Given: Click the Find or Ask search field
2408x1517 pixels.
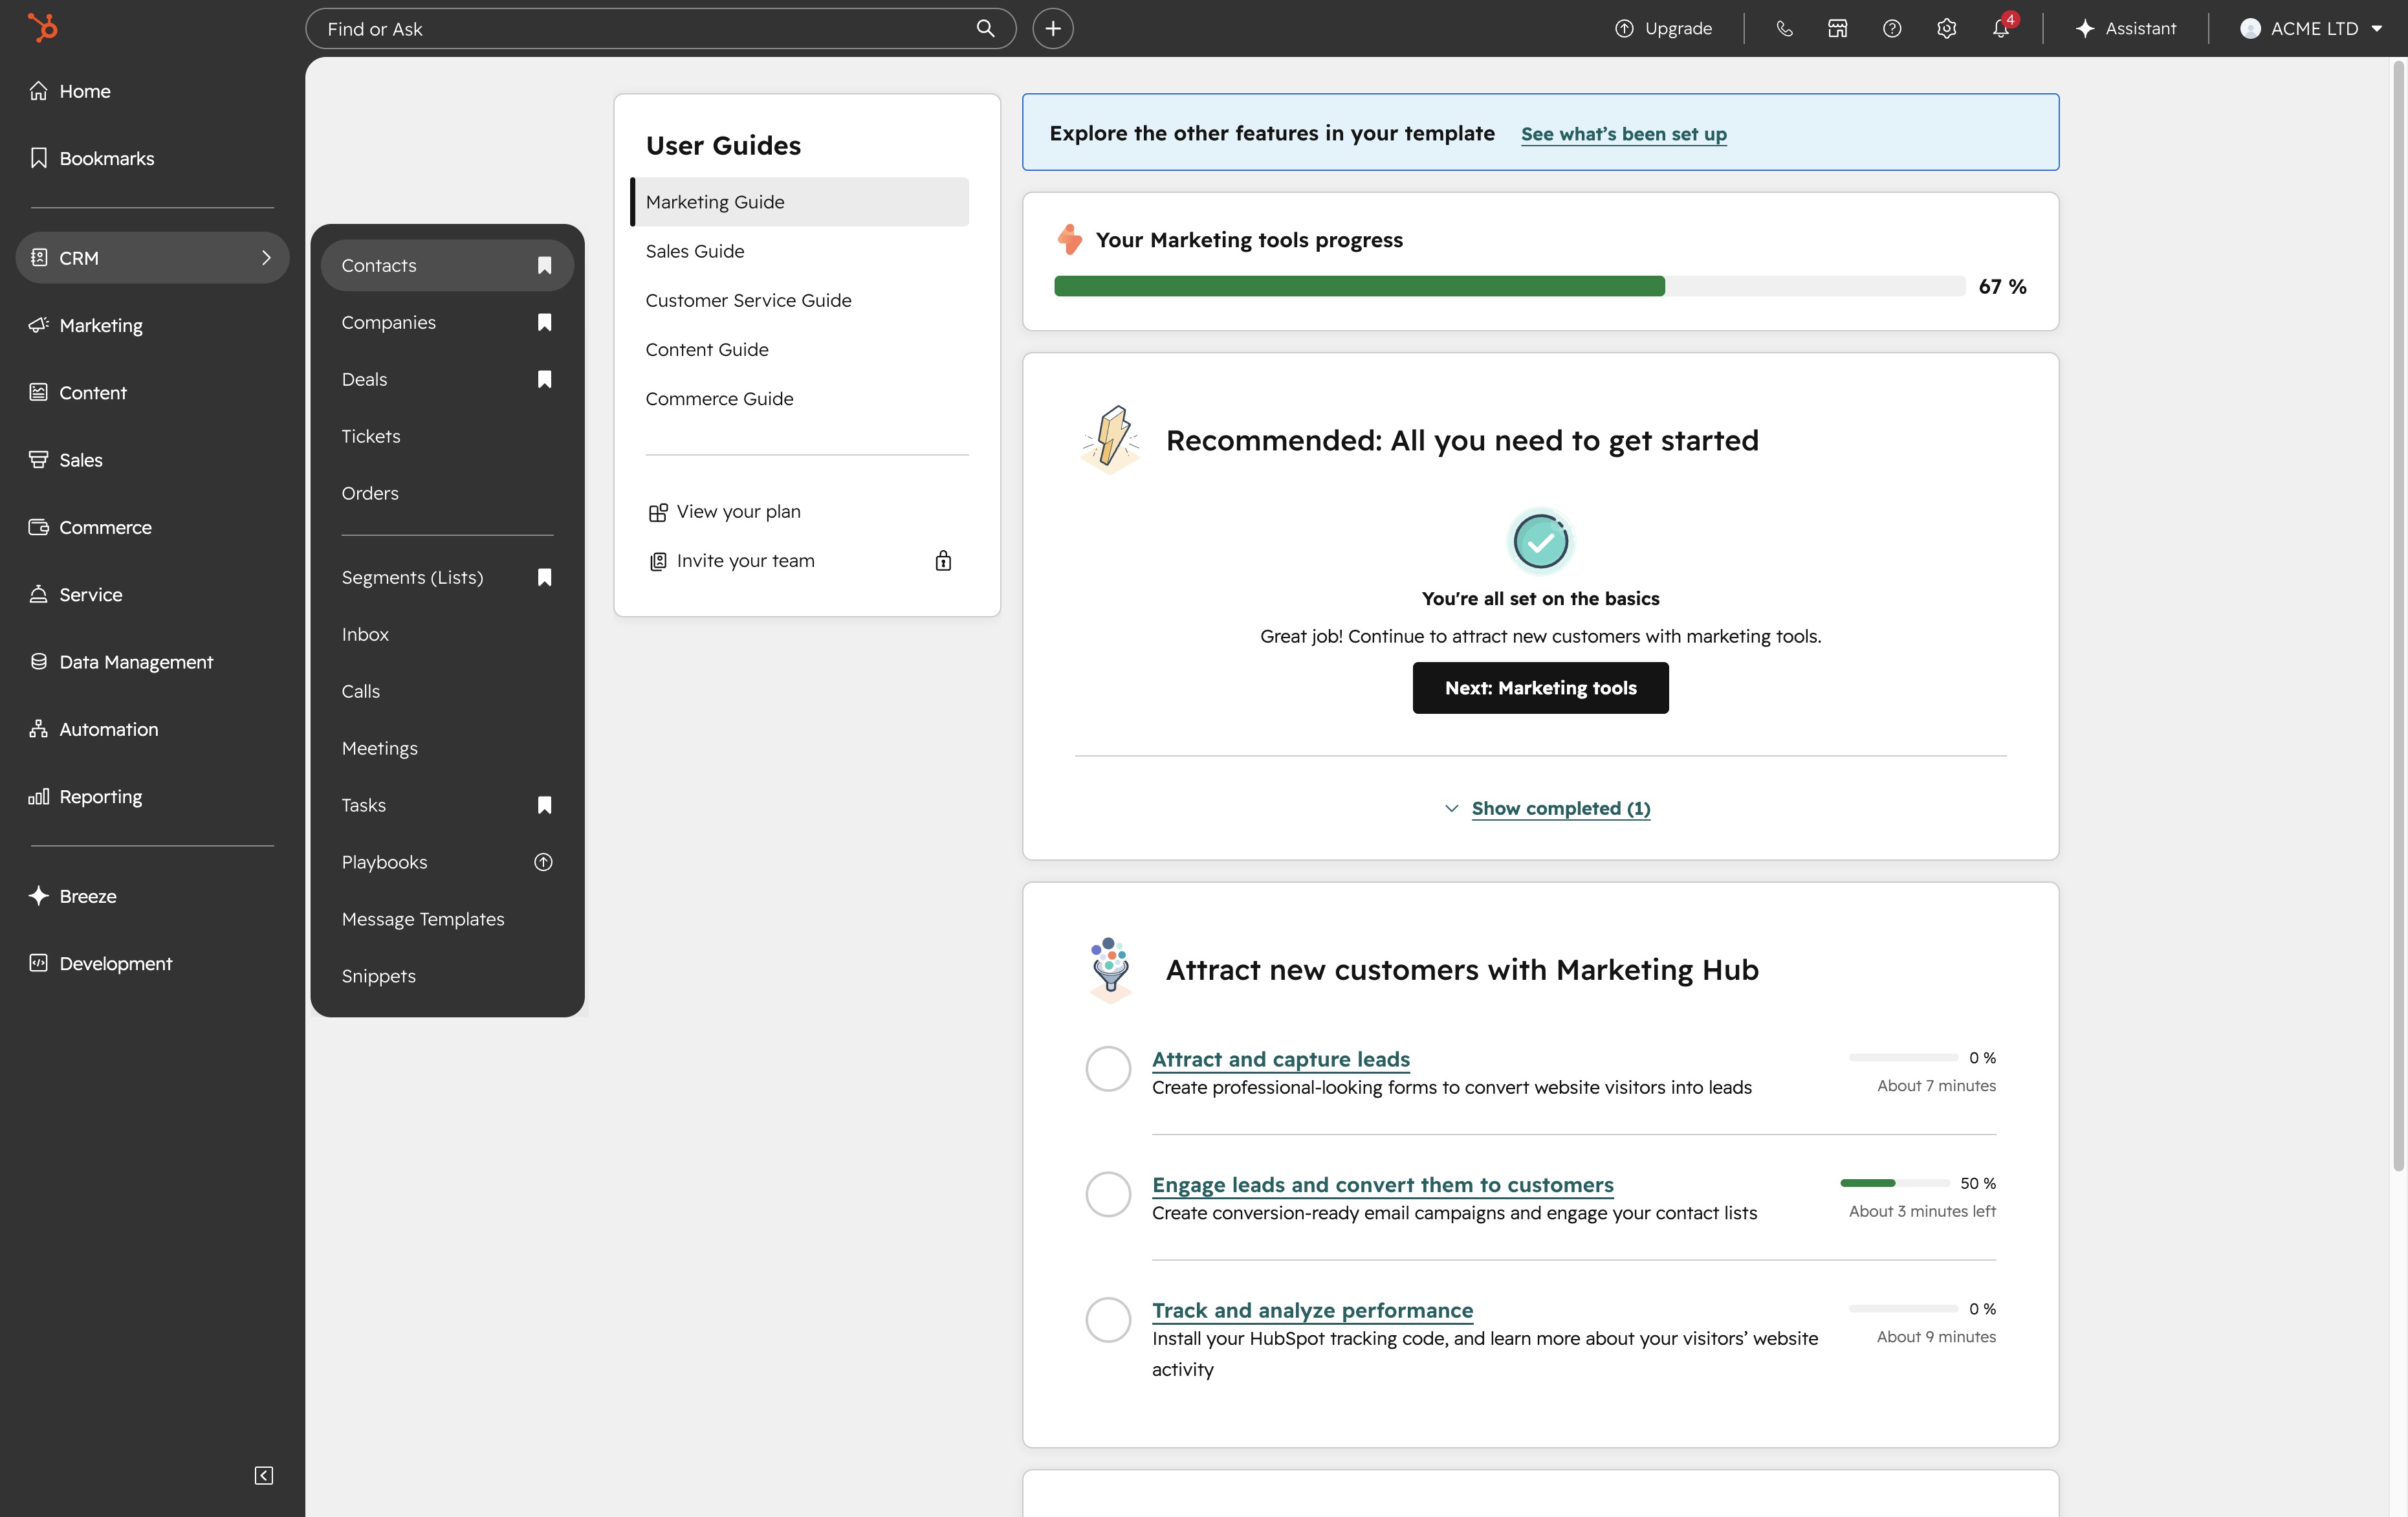Looking at the screenshot, I should (660, 28).
